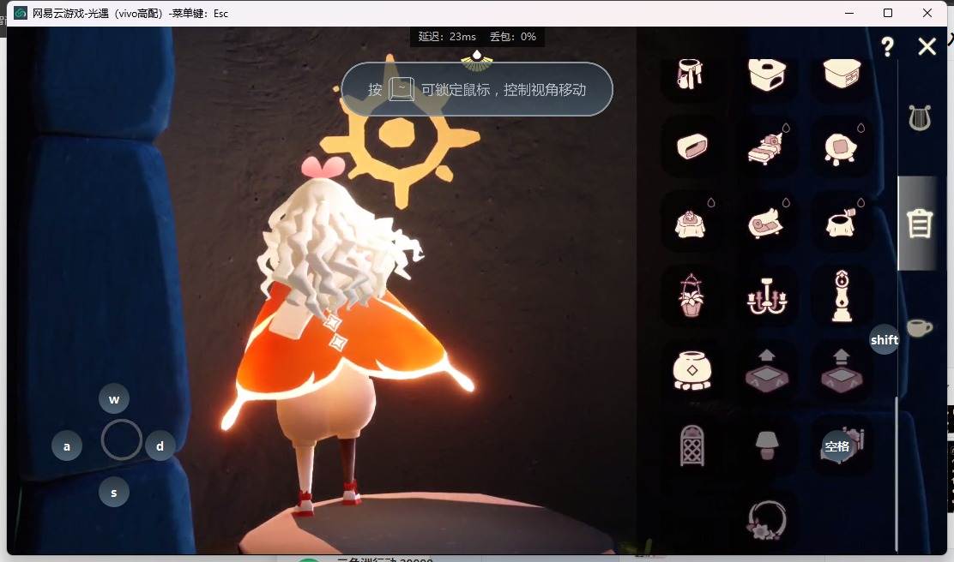Viewport: 954px width, 562px height.
Task: Select the hanging plant basket prop
Action: click(691, 296)
